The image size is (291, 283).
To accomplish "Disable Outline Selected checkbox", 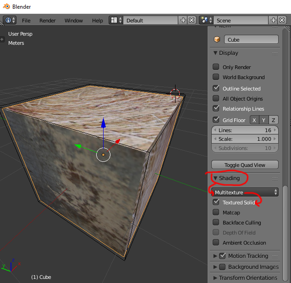I will (x=216, y=88).
